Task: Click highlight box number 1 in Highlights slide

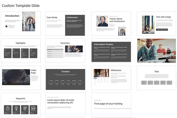Action: [8, 53]
